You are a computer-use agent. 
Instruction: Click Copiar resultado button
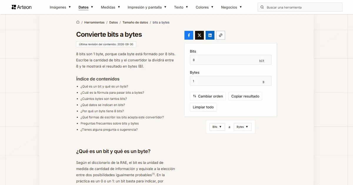(245, 96)
